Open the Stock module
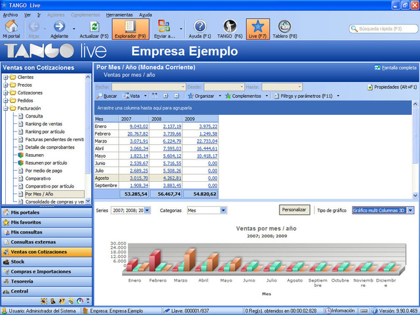 click(x=47, y=262)
